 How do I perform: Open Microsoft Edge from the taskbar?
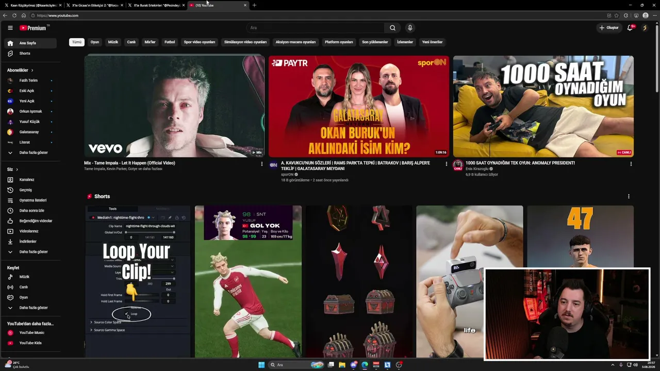click(x=365, y=365)
